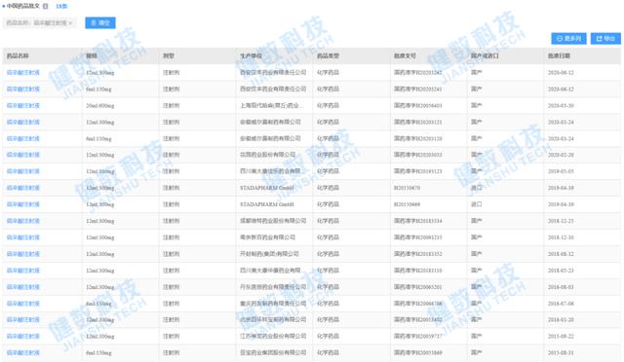624x362 pixels.
Task: Click the 重庆药友制药有限责任公司 cell
Action: coord(273,304)
